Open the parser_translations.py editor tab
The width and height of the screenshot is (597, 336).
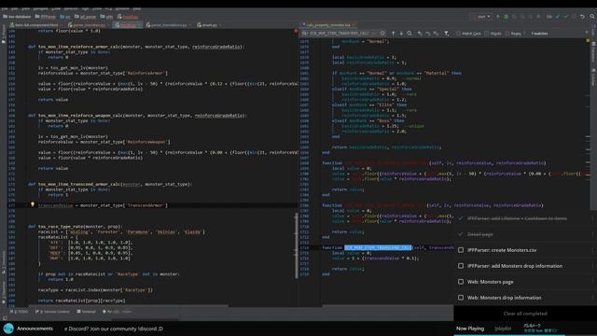tap(167, 25)
